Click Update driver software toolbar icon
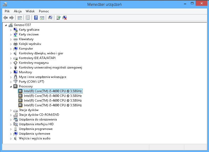The height and width of the screenshot is (152, 209). pos(58,18)
